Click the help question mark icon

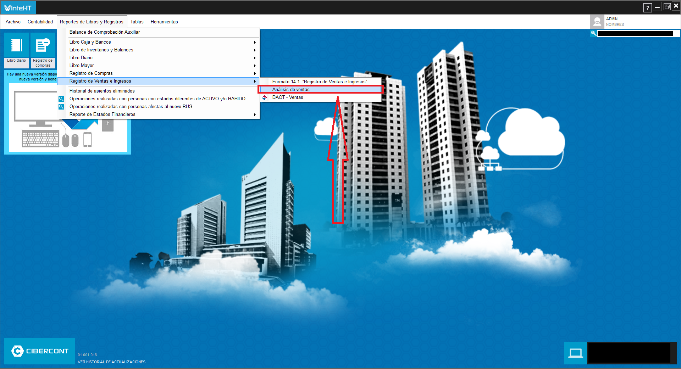click(647, 8)
